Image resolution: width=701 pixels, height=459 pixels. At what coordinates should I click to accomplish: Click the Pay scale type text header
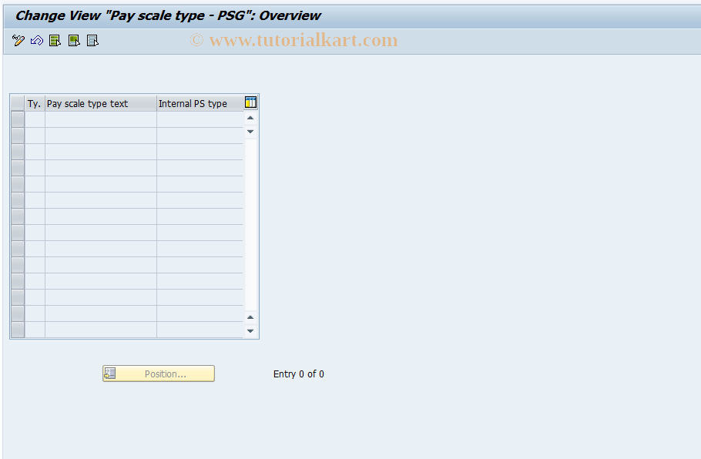[x=101, y=103]
